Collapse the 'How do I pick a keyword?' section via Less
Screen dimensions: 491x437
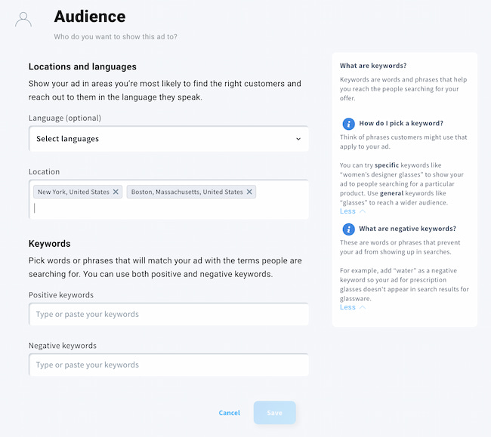tap(353, 211)
